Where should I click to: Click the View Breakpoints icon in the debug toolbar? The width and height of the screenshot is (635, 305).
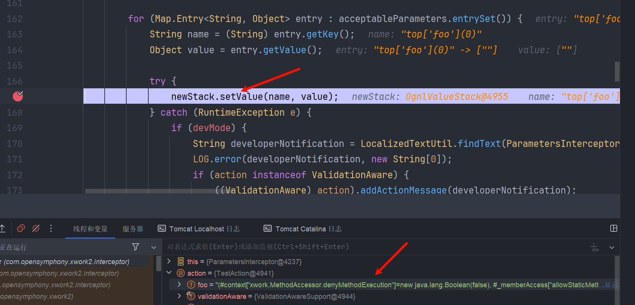pos(21,228)
